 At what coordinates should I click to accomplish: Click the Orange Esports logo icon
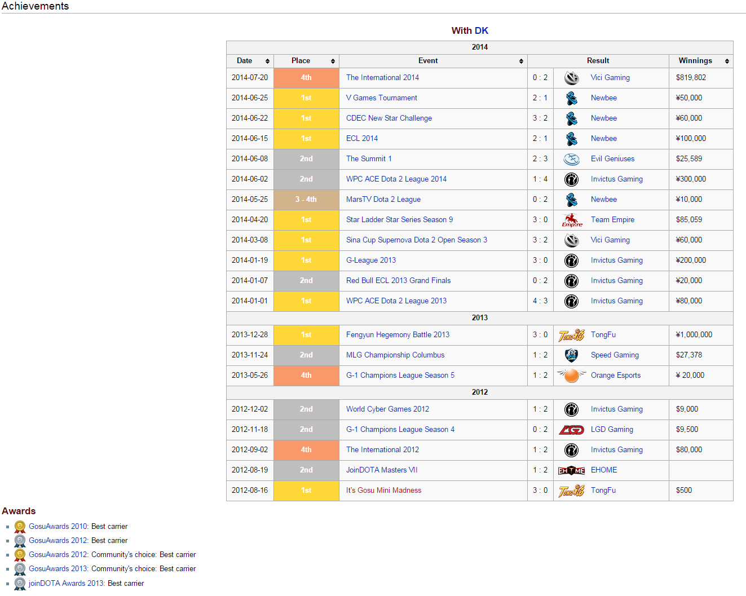click(x=571, y=376)
